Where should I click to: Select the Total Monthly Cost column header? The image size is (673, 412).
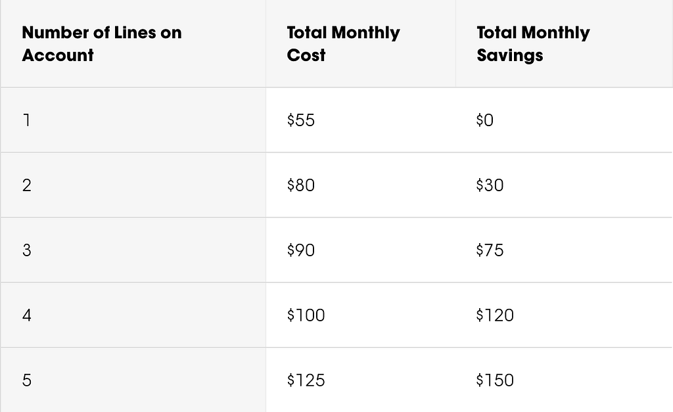[361, 43]
